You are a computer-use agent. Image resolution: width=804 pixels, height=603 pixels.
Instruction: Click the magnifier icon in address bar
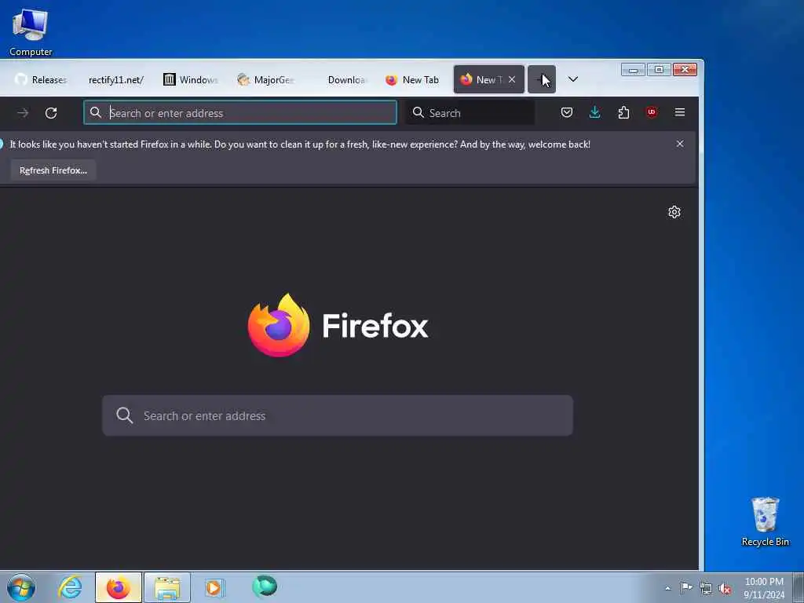click(95, 112)
